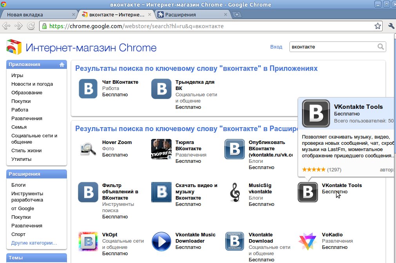Open the Семья category

click(19, 127)
